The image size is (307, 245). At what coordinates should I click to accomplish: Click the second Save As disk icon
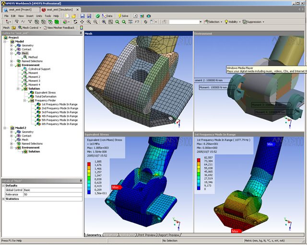[x=89, y=16]
